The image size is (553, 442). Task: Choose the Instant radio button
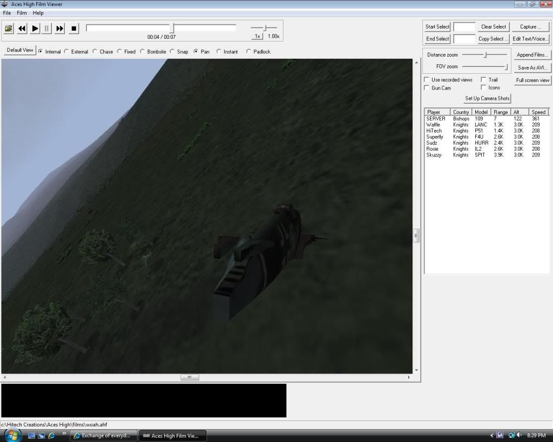point(219,51)
